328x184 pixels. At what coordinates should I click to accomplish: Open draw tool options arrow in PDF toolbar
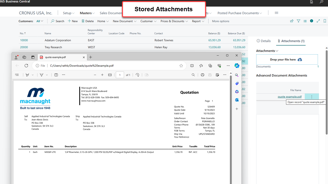pos(47,75)
